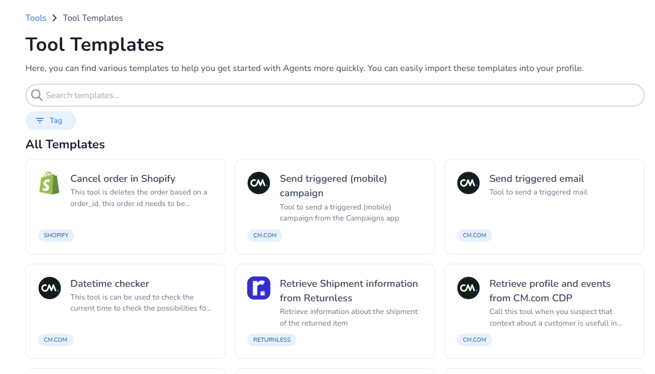Open the Send triggered email template title
655x374 pixels.
(x=536, y=179)
